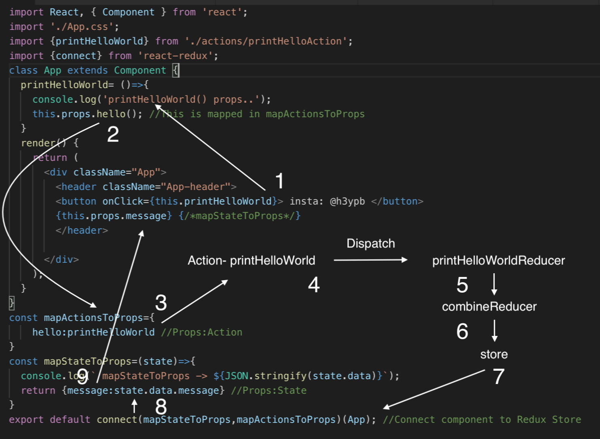
Task: Click 'JSON' in the stringify call
Action: (237, 376)
